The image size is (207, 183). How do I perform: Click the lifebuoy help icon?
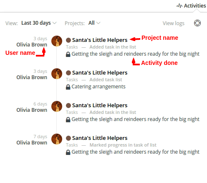197,23
